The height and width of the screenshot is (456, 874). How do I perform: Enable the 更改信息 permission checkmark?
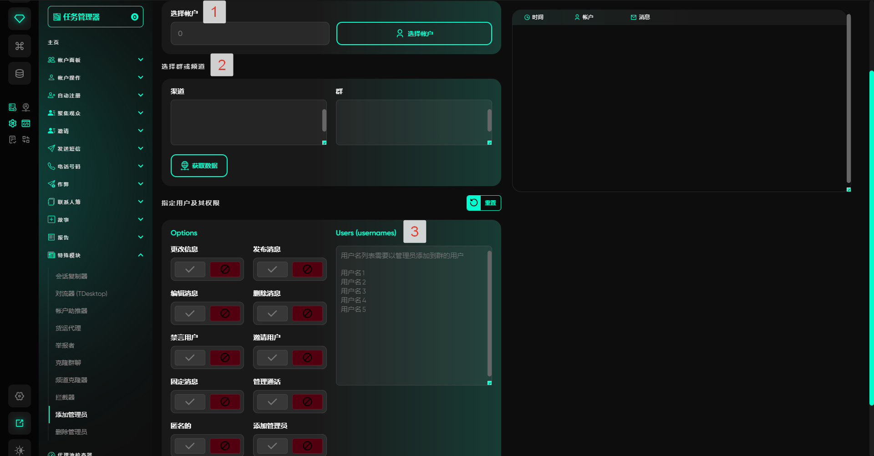point(190,269)
